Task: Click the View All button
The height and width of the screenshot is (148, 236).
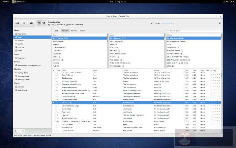Action: 74,31
